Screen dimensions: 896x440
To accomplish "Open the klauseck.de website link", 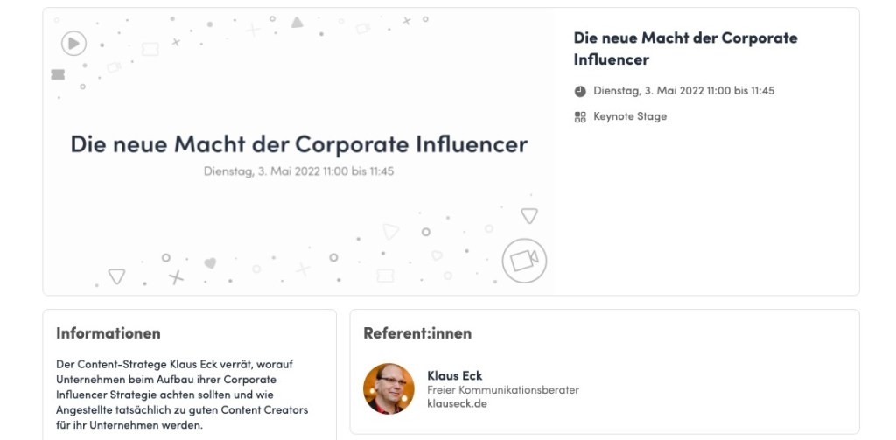I will coord(456,403).
